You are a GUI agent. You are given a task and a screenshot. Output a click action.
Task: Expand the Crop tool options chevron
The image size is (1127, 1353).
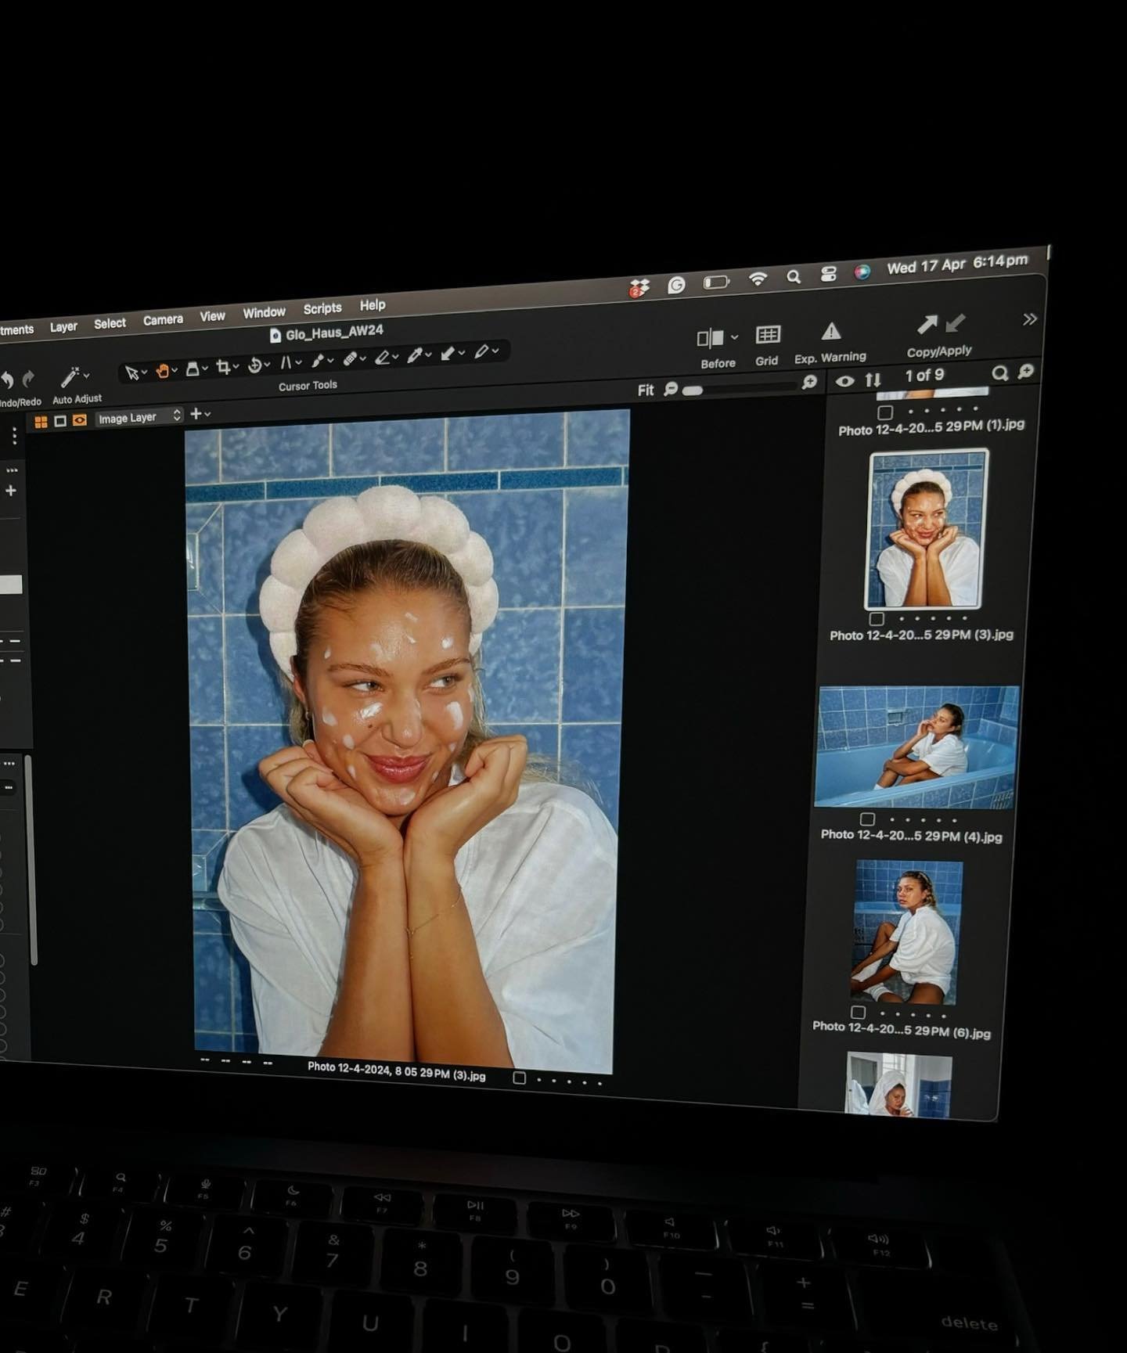pyautogui.click(x=236, y=366)
